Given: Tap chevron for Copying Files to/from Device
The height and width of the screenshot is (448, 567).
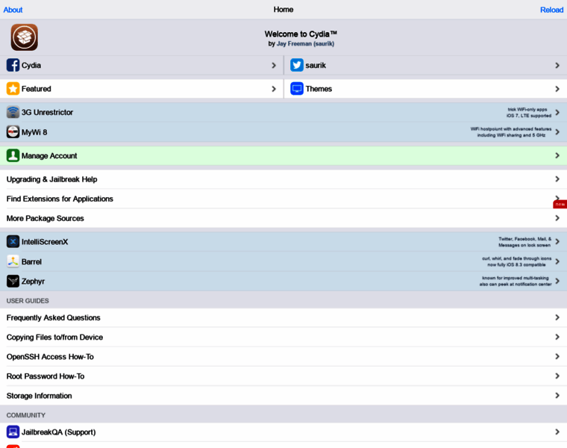Looking at the screenshot, I should [557, 337].
